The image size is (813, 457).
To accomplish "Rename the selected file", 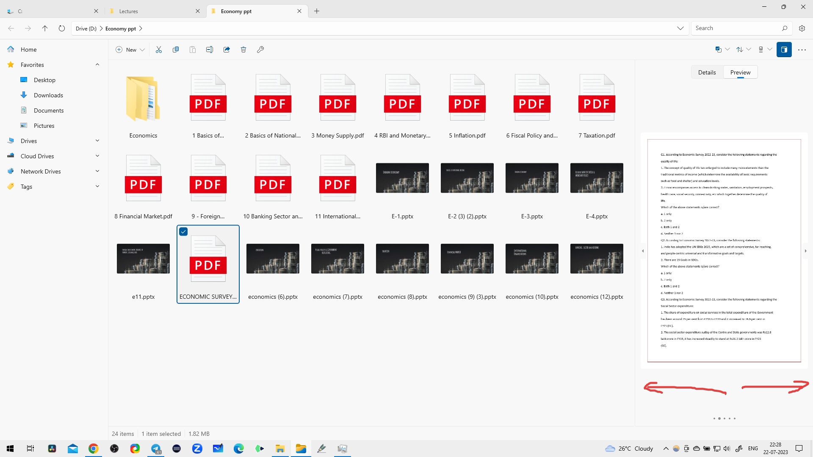I will (209, 50).
